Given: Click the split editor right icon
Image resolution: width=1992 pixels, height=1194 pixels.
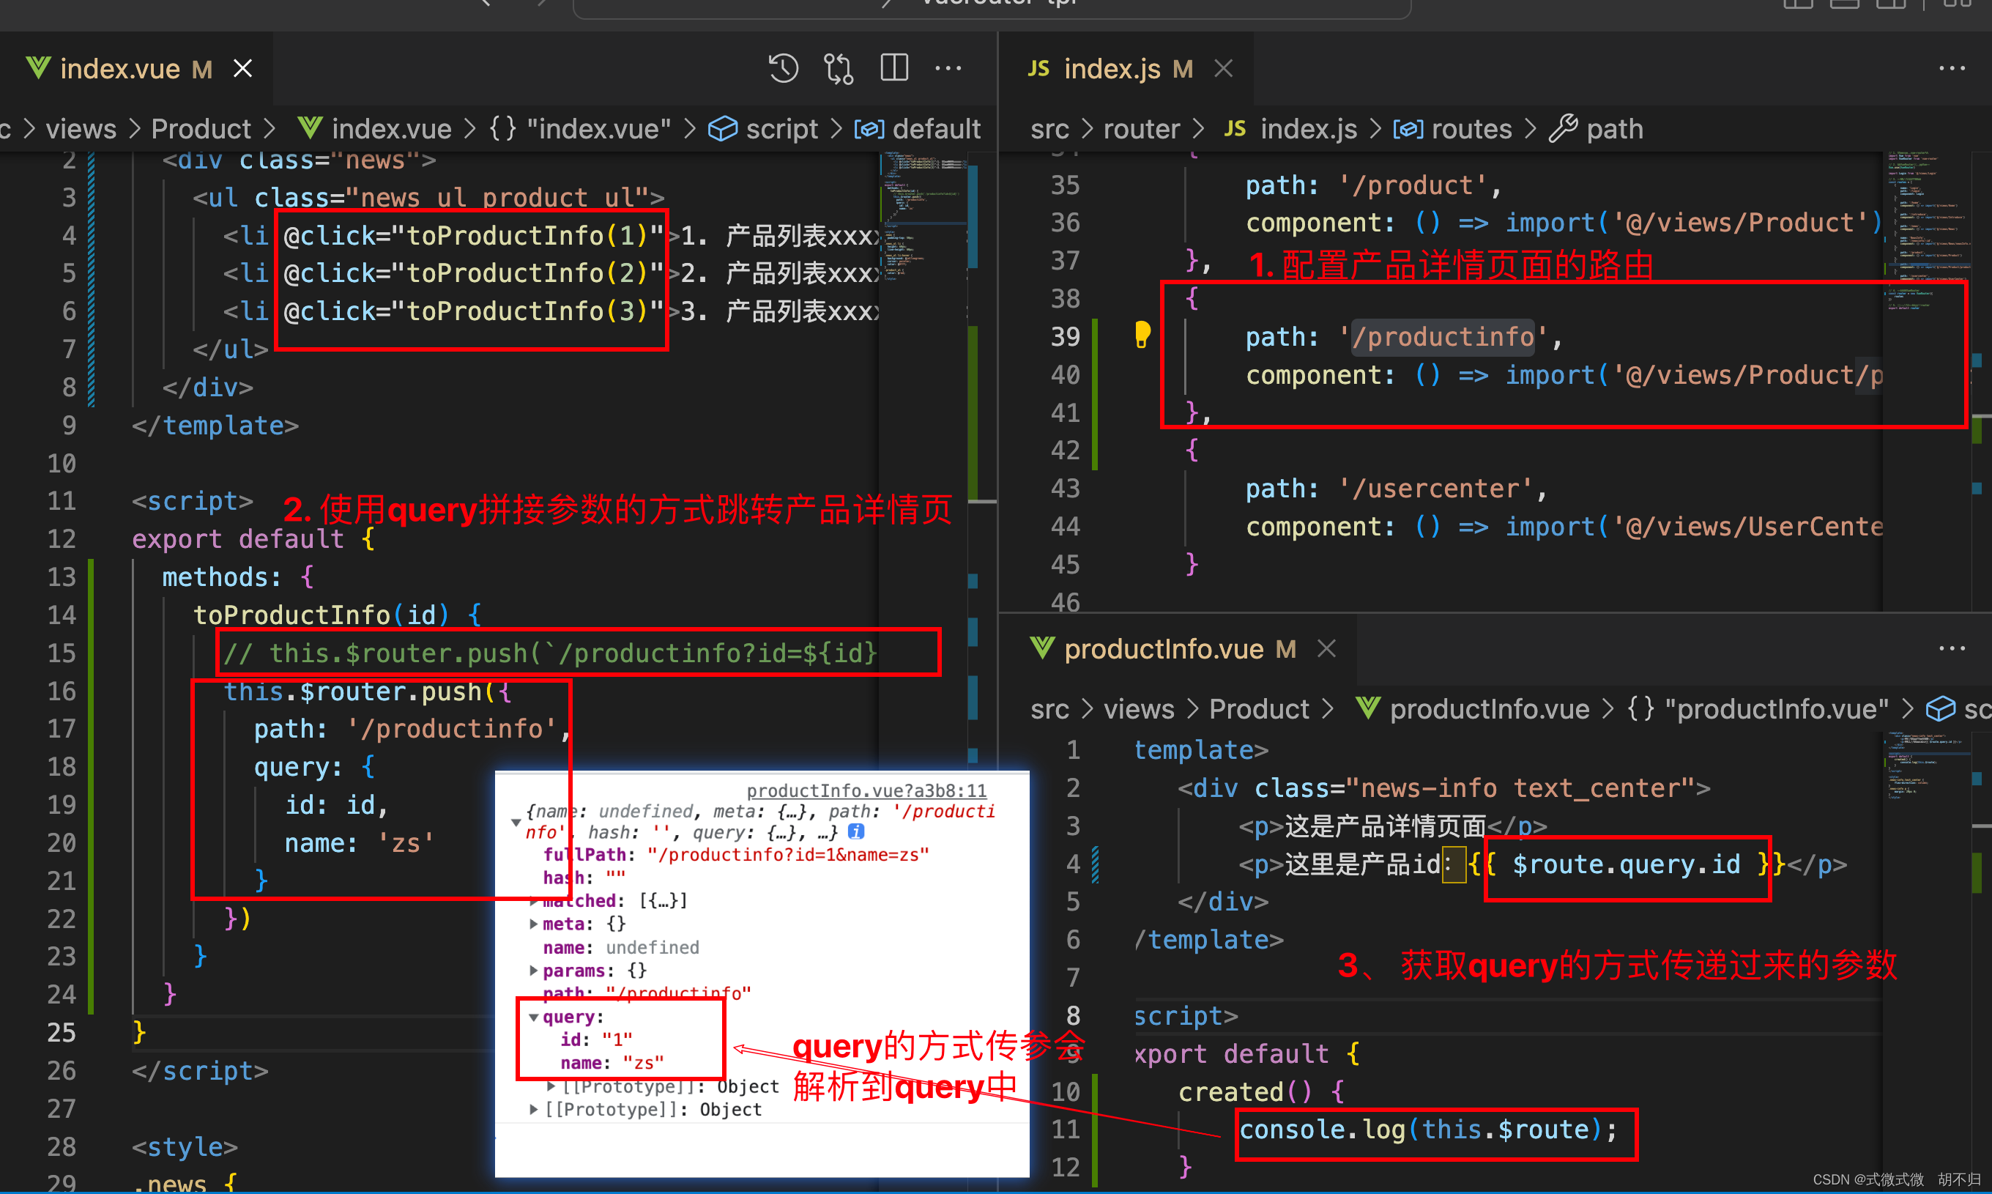Looking at the screenshot, I should point(893,68).
